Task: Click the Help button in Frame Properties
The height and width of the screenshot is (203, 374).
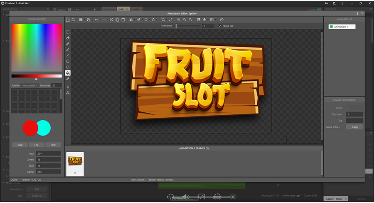Action: pos(354,127)
